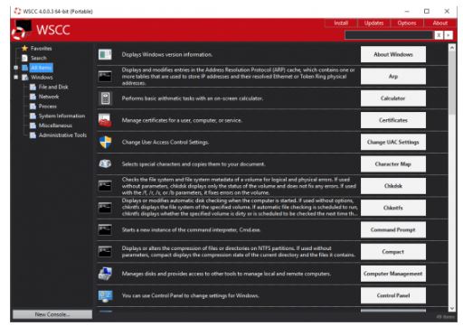Click the Compact console icon
Viewport: 463px width, 326px height.
105,252
